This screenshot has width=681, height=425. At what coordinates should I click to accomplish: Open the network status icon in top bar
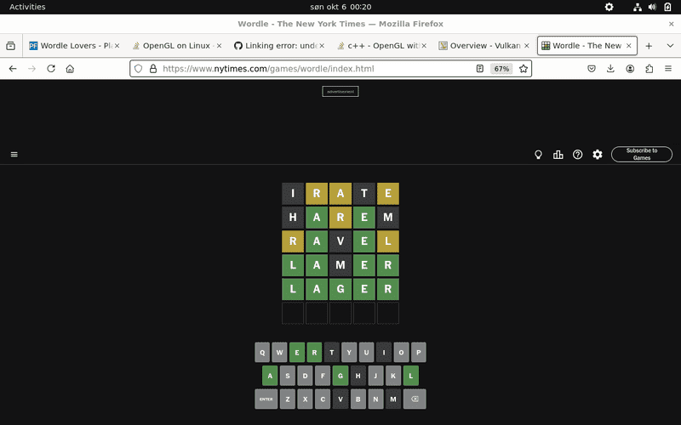(638, 7)
